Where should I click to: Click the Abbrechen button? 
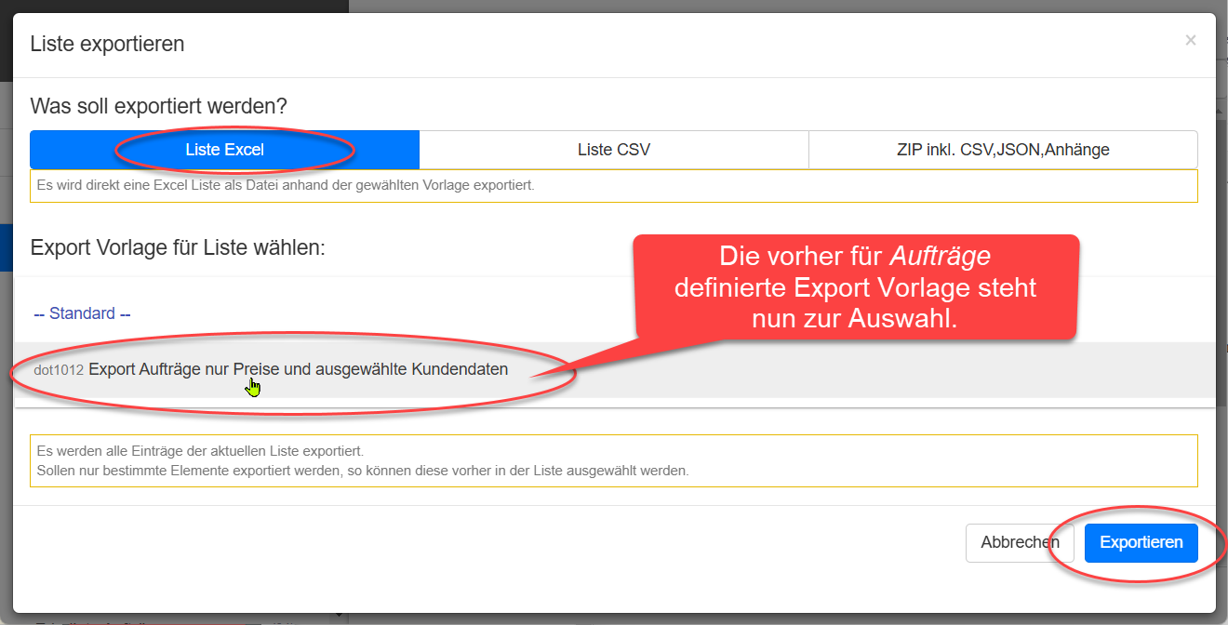pyautogui.click(x=1020, y=543)
